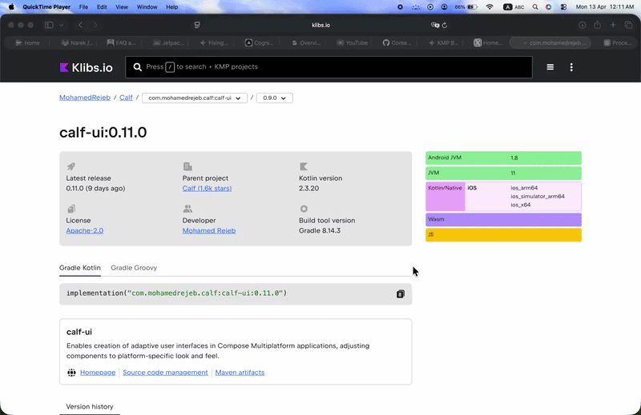The width and height of the screenshot is (641, 415).
Task: Click the Developer people icon
Action: (x=187, y=209)
